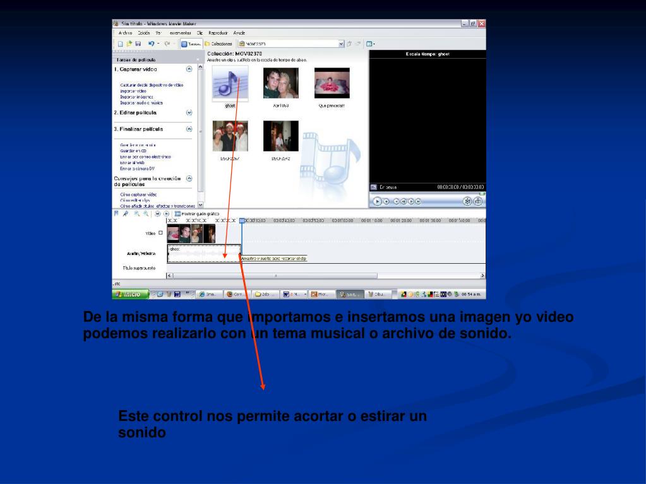Expand the Video track toggle box

160,233
